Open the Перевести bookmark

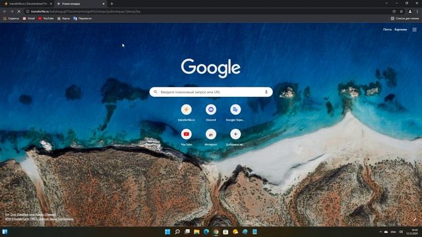(82, 18)
